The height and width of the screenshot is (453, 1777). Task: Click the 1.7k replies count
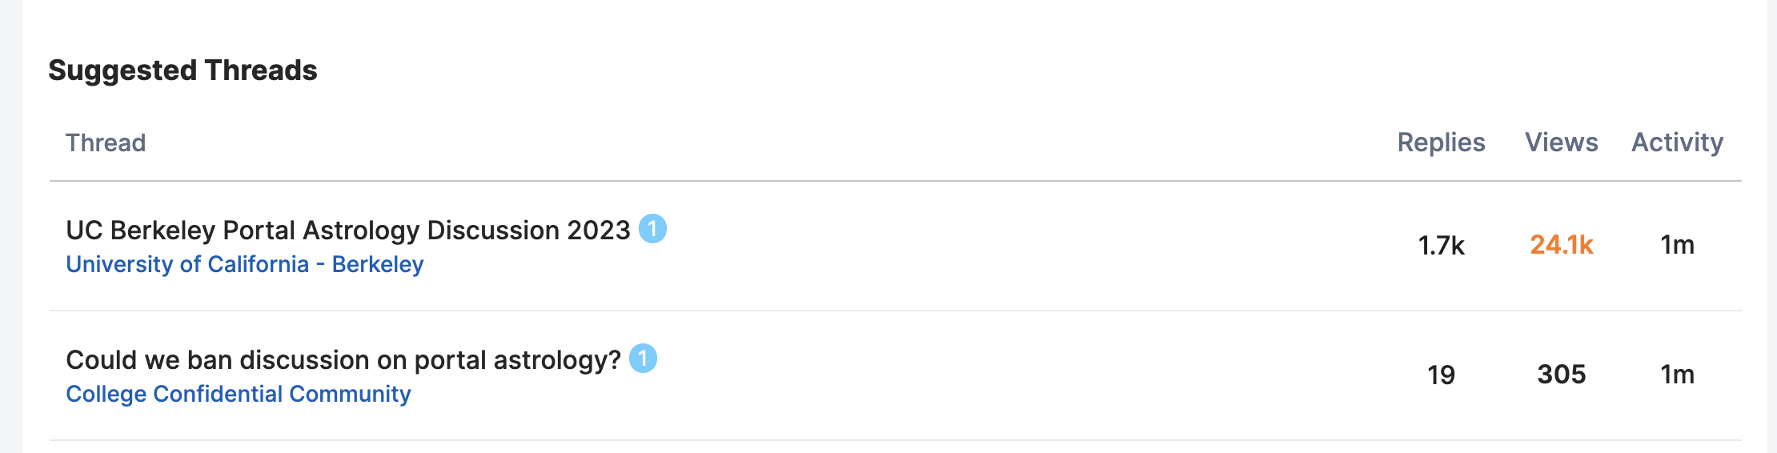1441,245
